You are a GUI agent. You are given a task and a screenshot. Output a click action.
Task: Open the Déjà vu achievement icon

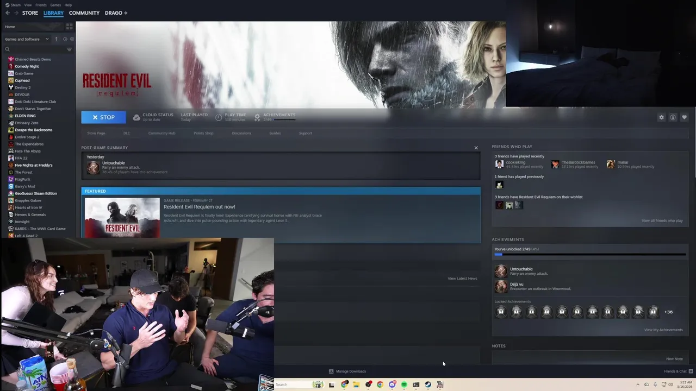pyautogui.click(x=501, y=286)
